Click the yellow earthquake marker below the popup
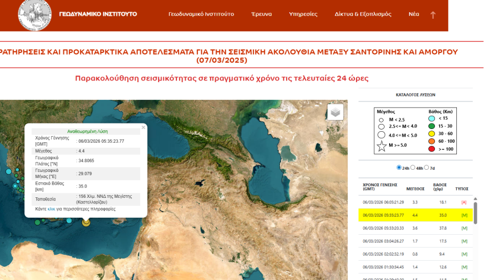This screenshot has width=485, height=280. [x=86, y=222]
